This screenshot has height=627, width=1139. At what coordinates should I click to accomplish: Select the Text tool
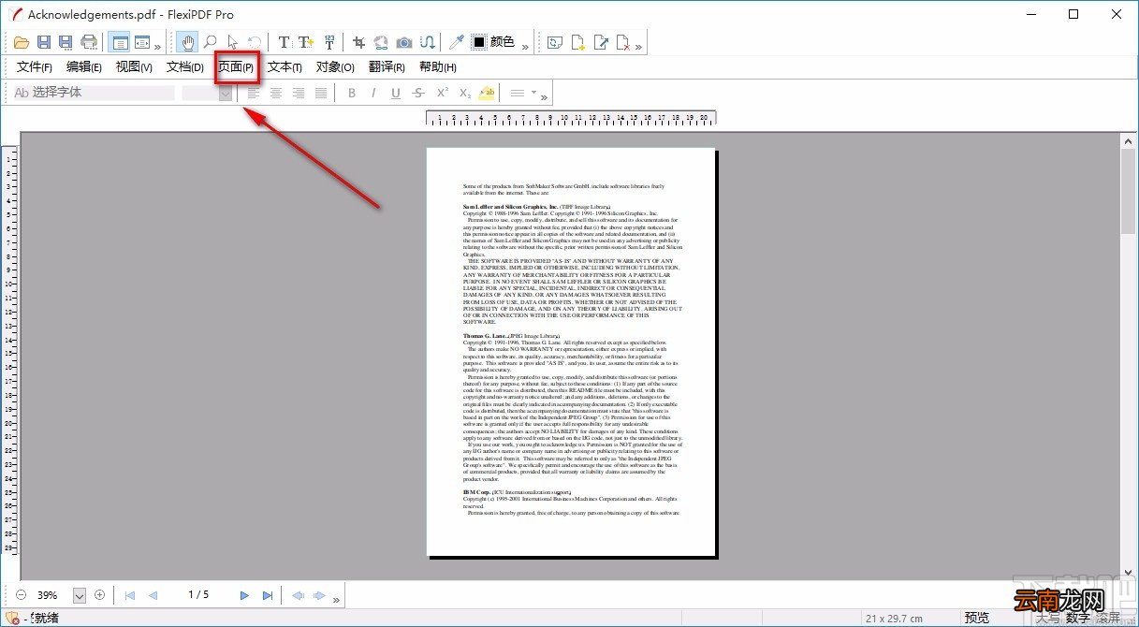(x=284, y=42)
